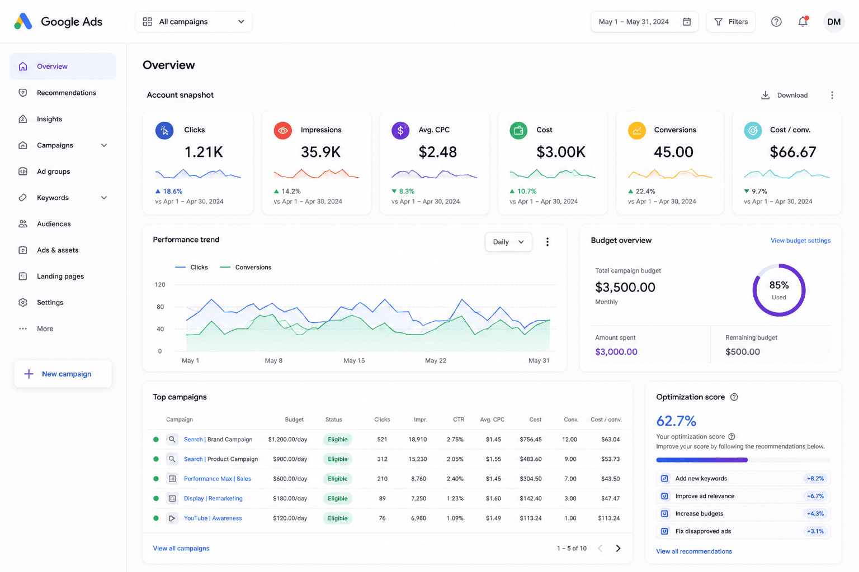The width and height of the screenshot is (859, 572).
Task: Toggle the Clicks legend in Performance trend
Action: [x=191, y=268]
